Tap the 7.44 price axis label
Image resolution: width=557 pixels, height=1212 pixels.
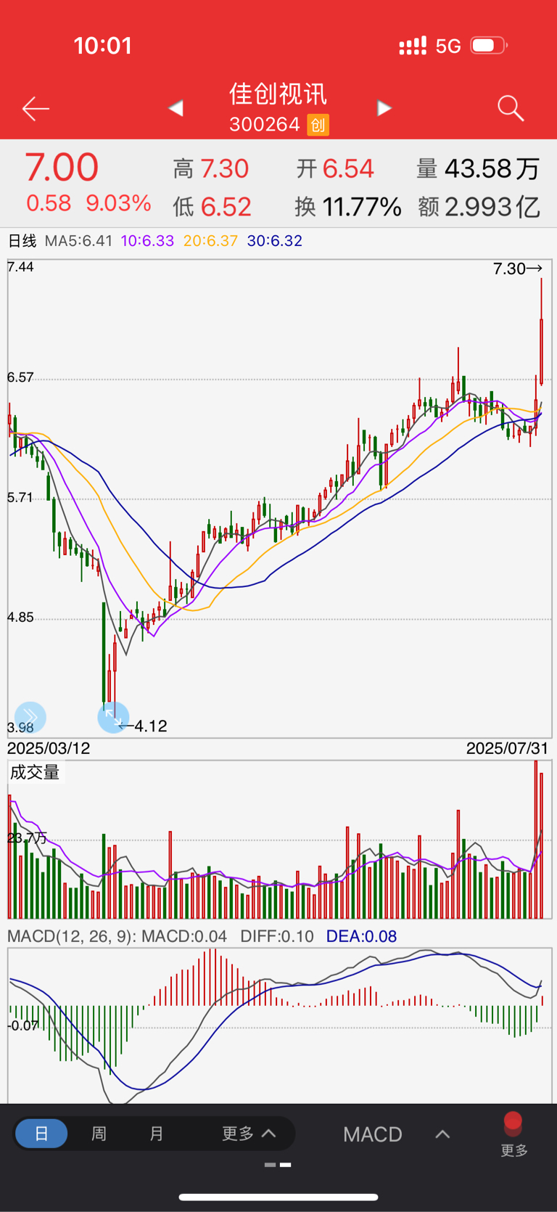(x=20, y=267)
